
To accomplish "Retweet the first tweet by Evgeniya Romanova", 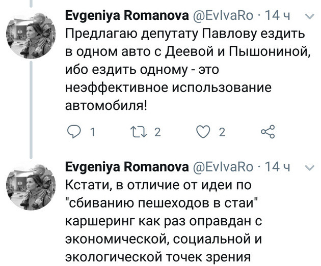I will [138, 133].
